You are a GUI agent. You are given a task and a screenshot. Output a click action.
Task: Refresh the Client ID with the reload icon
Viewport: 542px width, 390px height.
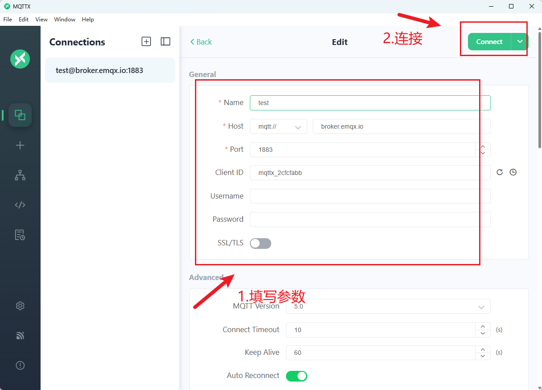(500, 172)
